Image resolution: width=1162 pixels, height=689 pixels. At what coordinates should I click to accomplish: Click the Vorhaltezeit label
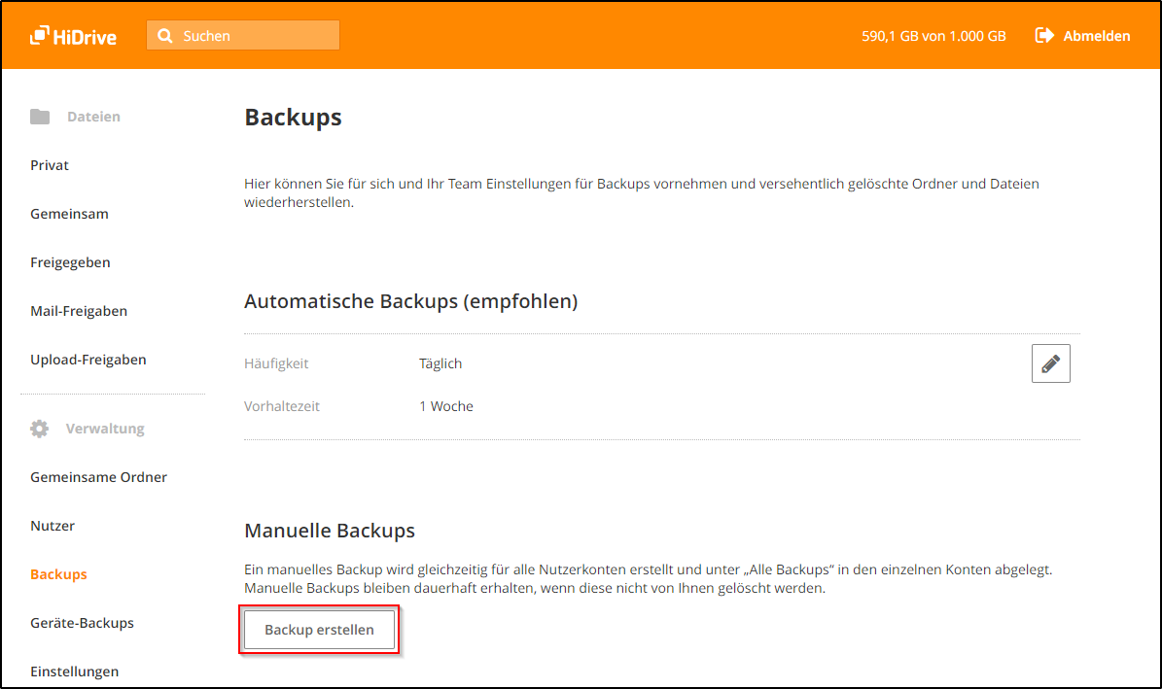[x=282, y=406]
